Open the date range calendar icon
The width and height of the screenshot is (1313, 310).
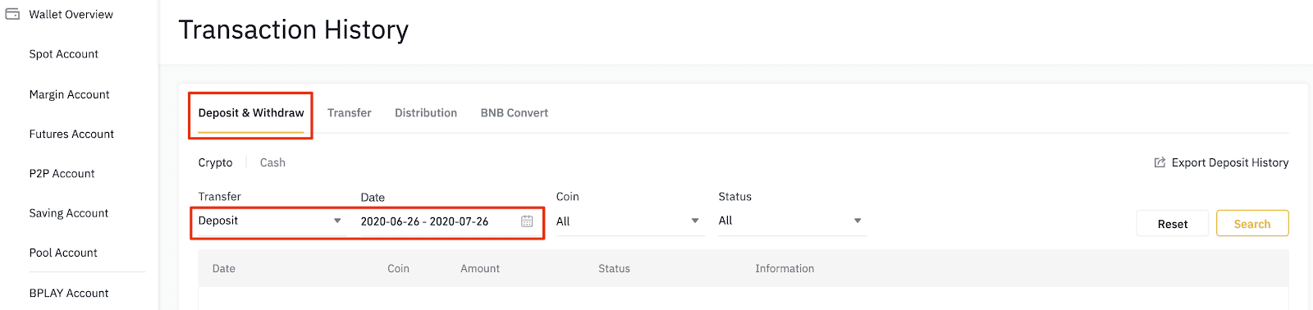pyautogui.click(x=527, y=221)
